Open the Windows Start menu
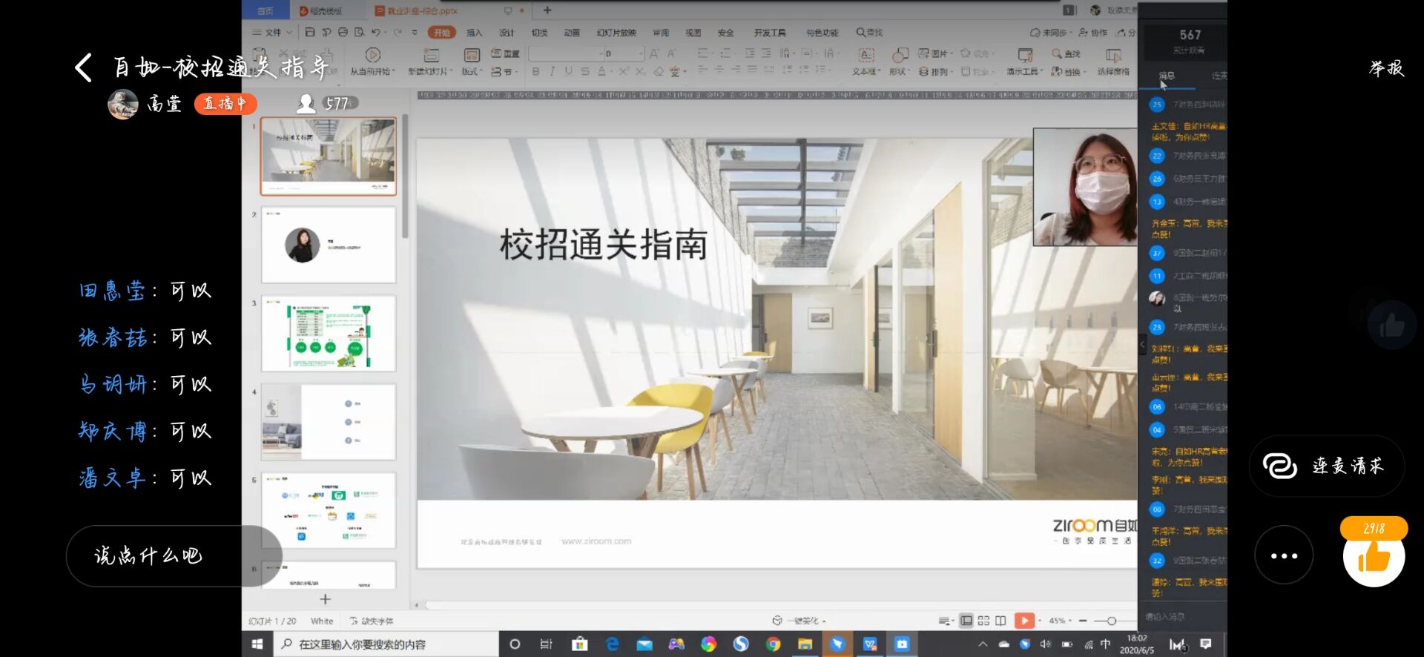Viewport: 1424px width, 657px height. pos(257,644)
